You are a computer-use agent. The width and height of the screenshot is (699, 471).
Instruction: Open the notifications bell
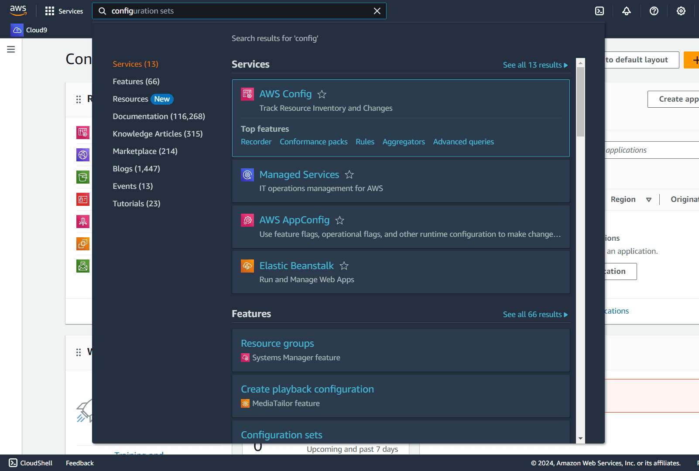point(627,11)
